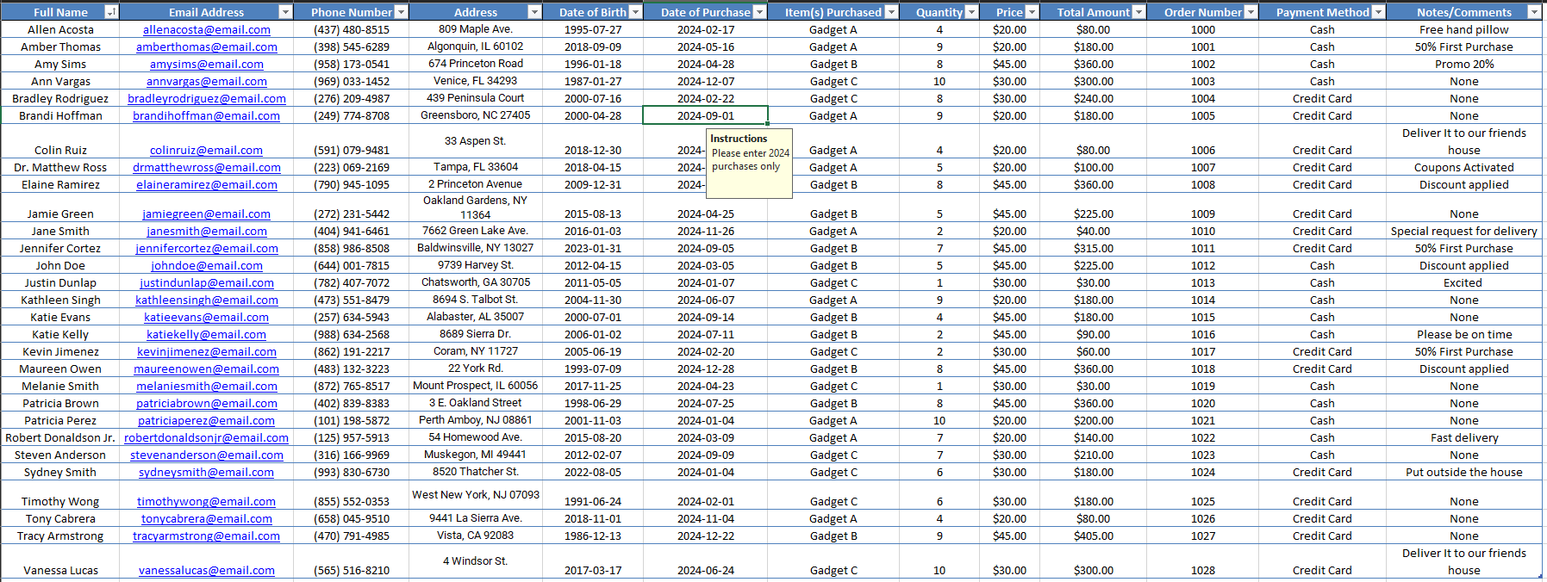Select the note 'Special request for delivery'
1547x582 pixels.
(1464, 231)
